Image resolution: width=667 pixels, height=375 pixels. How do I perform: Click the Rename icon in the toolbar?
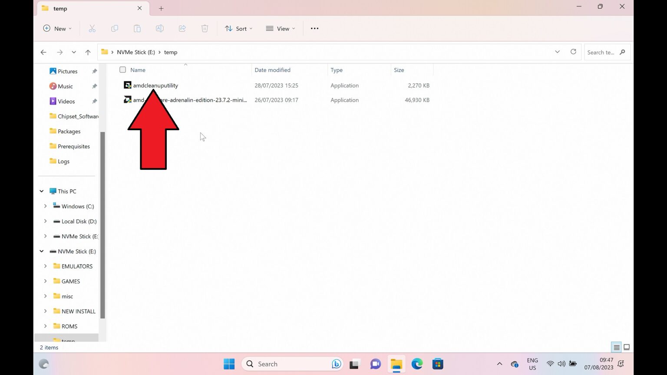click(x=159, y=28)
